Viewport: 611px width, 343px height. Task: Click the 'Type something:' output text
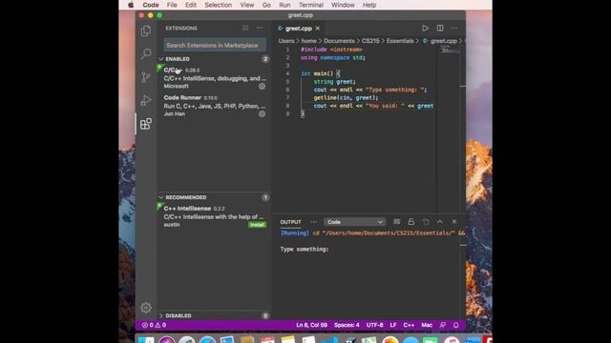click(x=305, y=250)
